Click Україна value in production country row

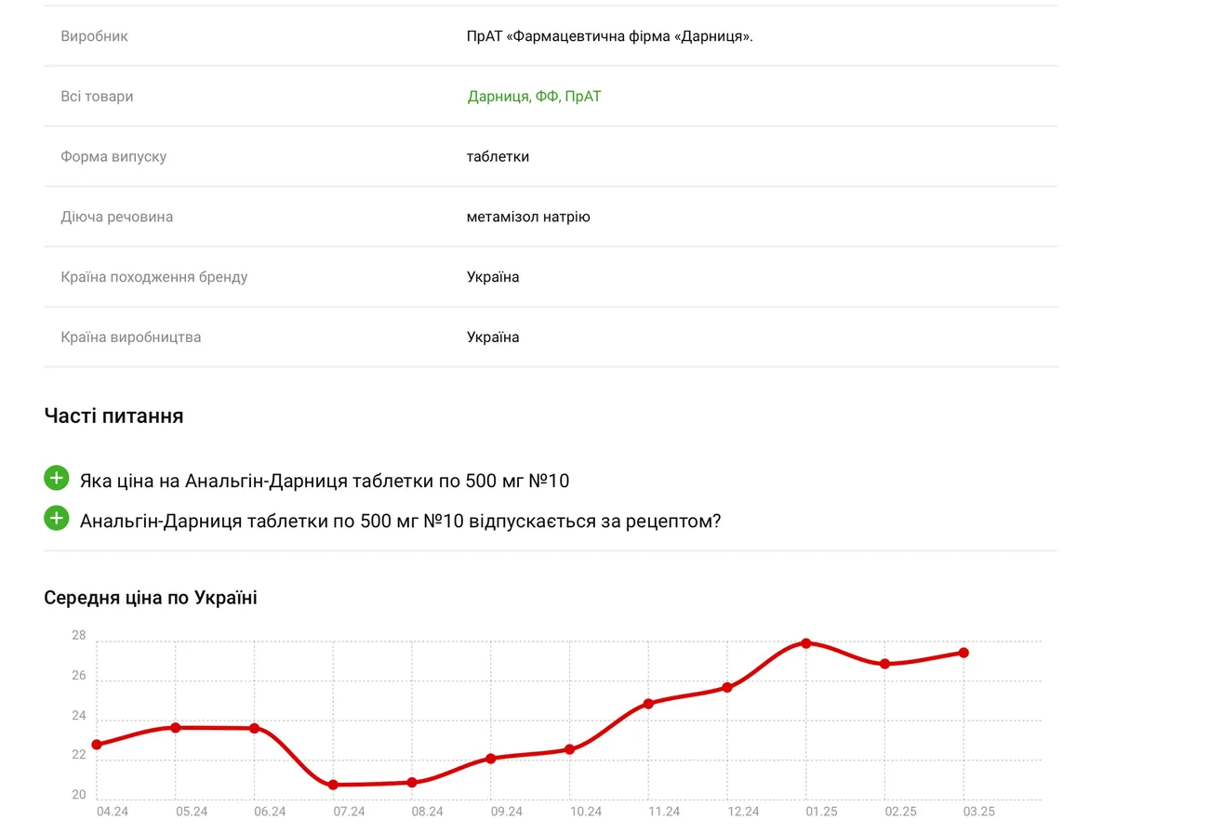[493, 337]
